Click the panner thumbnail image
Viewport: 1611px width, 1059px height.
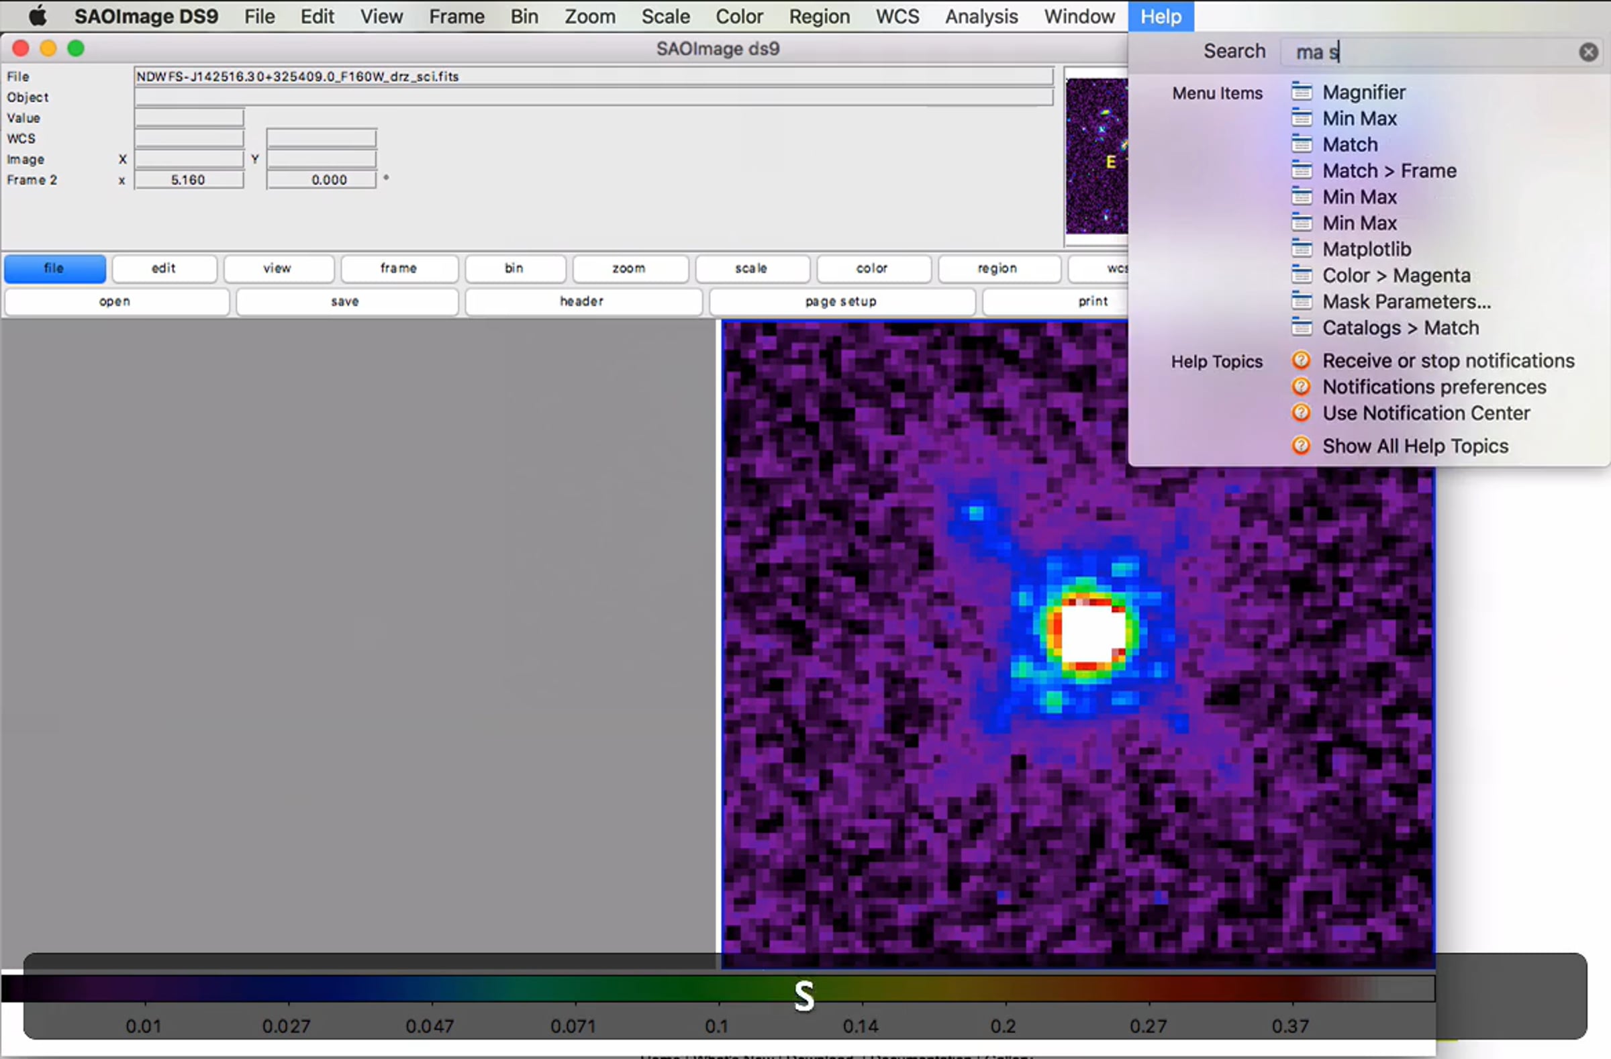point(1097,156)
